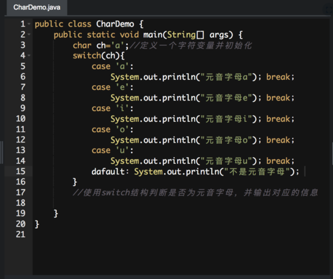Click the comment on line 17 about switch
Image resolution: width=333 pixels, height=279 pixels.
click(195, 192)
